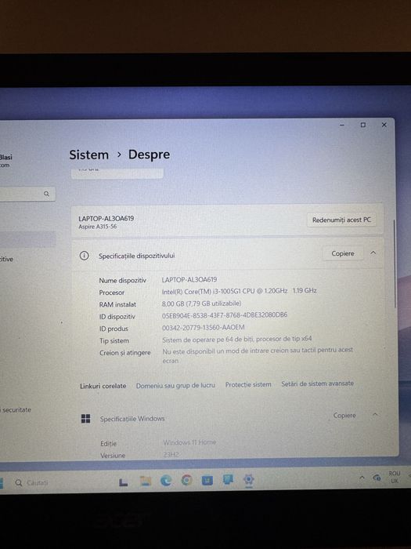The width and height of the screenshot is (411, 549).
Task: Click Windows 11 Home edition value
Action: 189,442
